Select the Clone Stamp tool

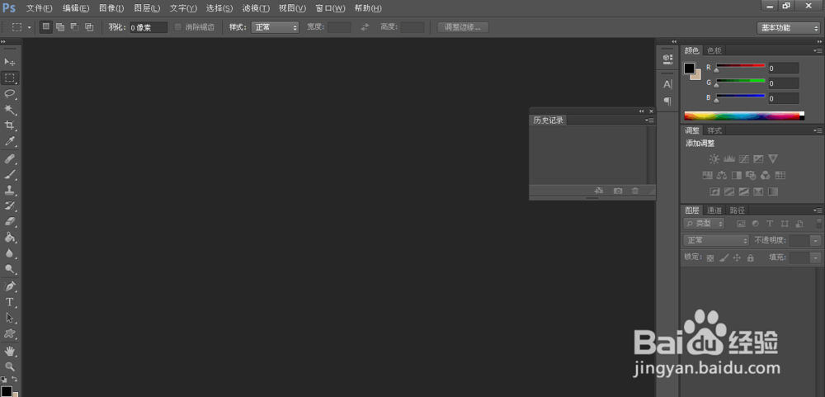tap(9, 190)
